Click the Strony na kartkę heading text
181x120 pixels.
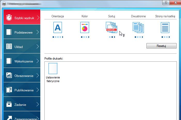(165, 16)
